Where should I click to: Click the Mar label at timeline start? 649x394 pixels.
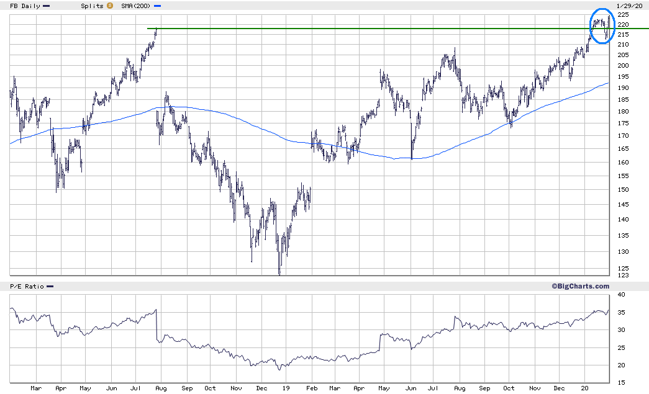(36, 388)
